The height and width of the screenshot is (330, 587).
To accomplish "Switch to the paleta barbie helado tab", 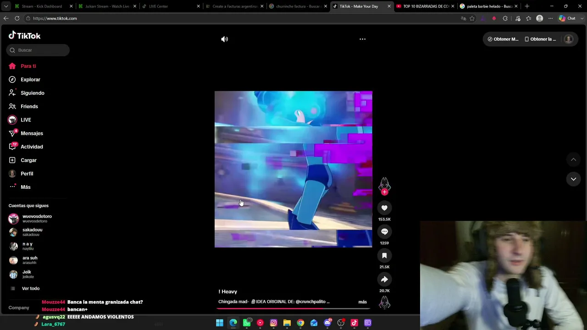I will pyautogui.click(x=489, y=6).
